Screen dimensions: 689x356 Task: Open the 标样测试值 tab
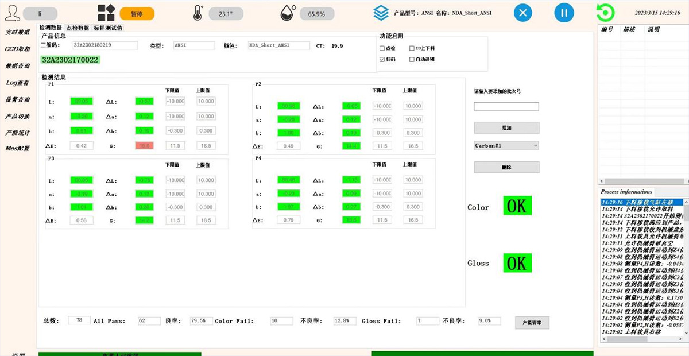pos(107,28)
